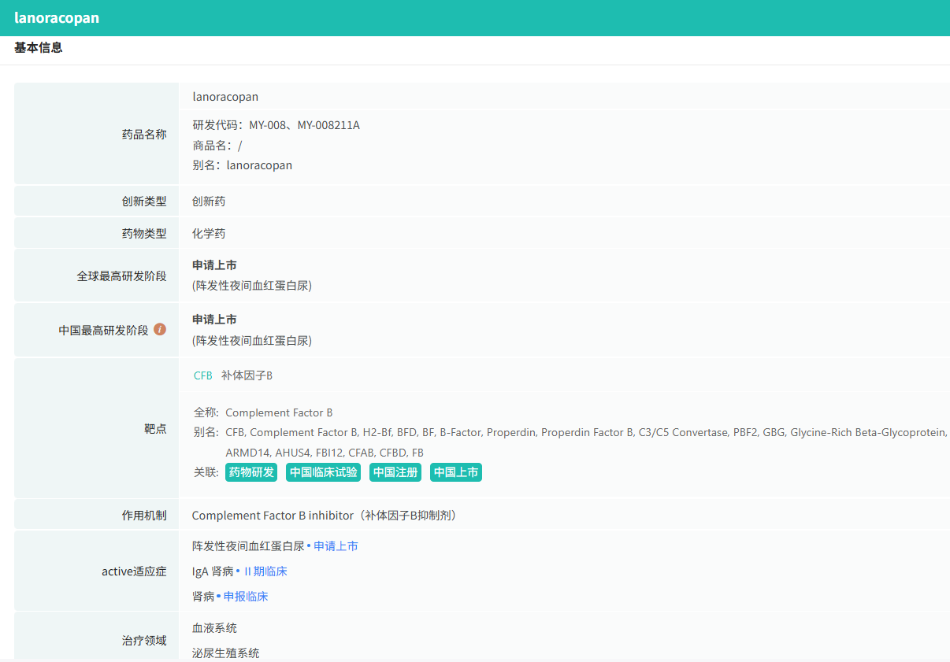950x662 pixels.
Task: Click 泌尿生殖系统 therapeutic area entry
Action: 225,653
